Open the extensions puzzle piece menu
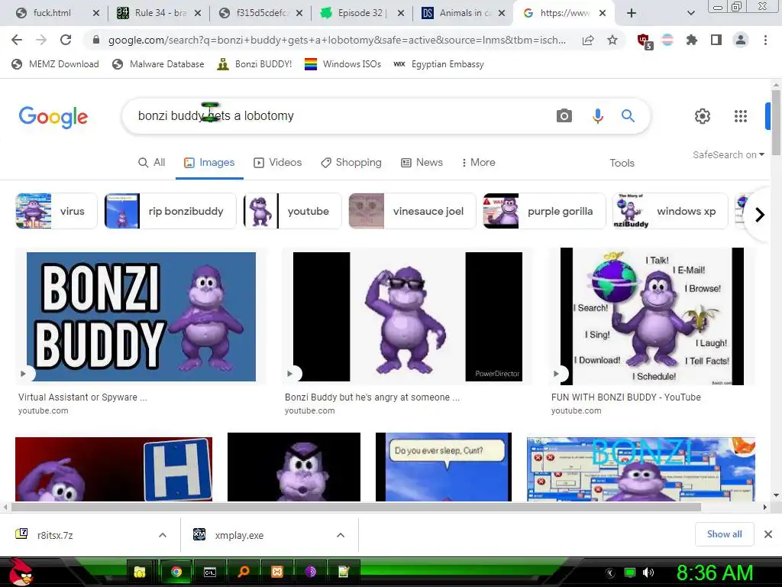Viewport: 782px width, 587px height. [691, 40]
